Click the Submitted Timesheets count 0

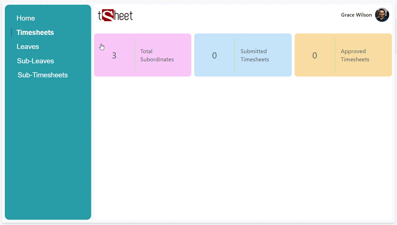coord(214,56)
